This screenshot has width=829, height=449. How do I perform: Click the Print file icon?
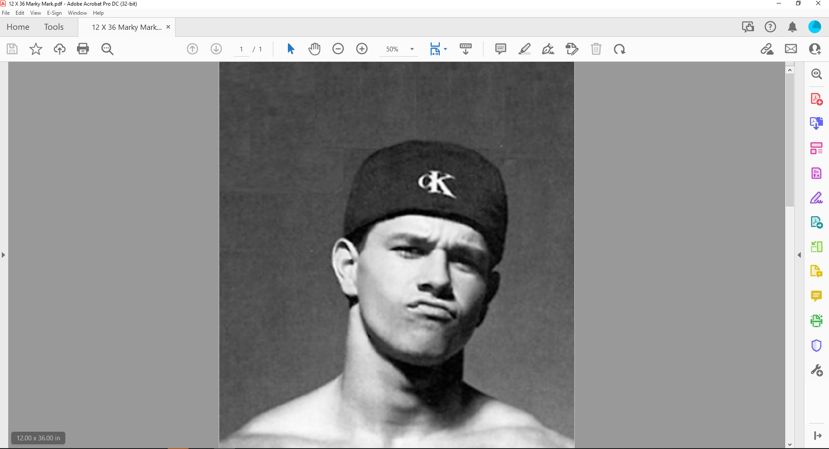(83, 49)
